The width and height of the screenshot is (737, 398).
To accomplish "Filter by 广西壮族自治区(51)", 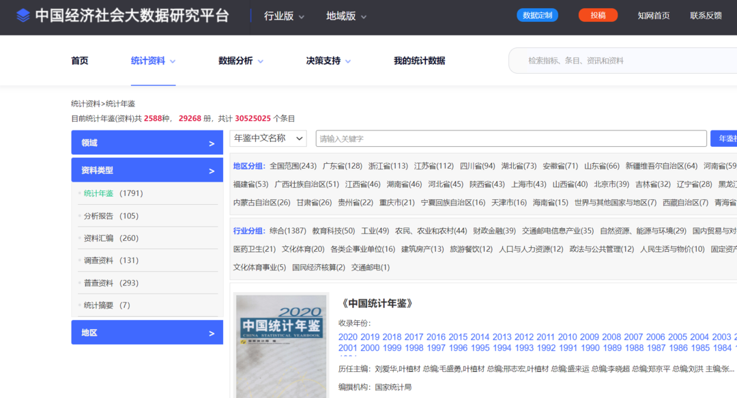I will (306, 184).
